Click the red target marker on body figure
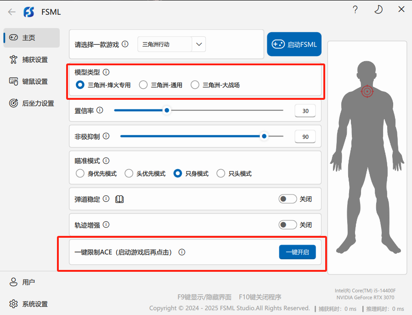The width and height of the screenshot is (412, 315). (367, 92)
